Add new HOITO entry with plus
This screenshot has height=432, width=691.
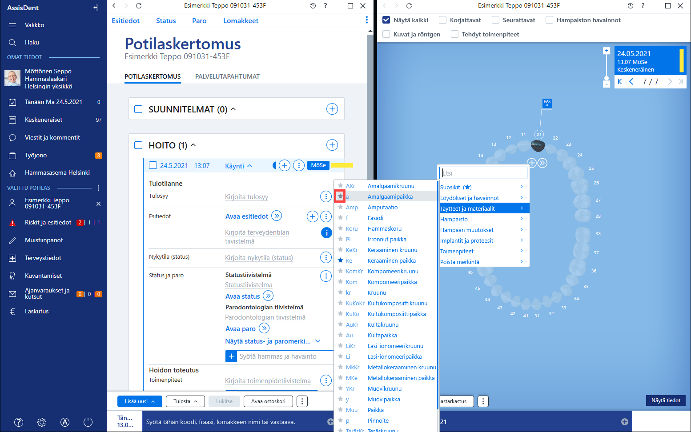[x=332, y=145]
